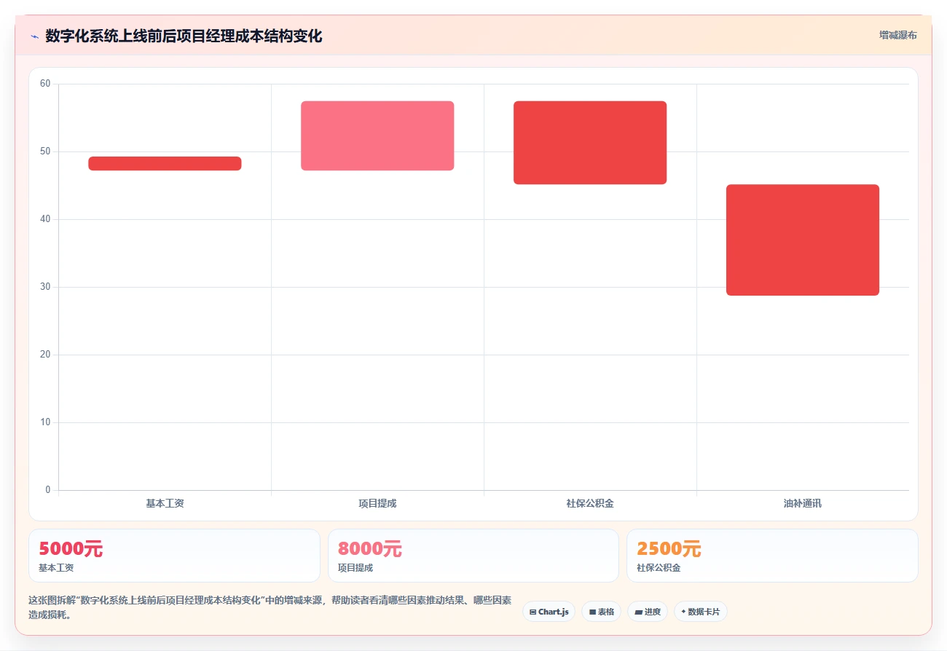Select the Chart.js tag chip
Viewport: 947px width, 651px height.
pos(549,612)
